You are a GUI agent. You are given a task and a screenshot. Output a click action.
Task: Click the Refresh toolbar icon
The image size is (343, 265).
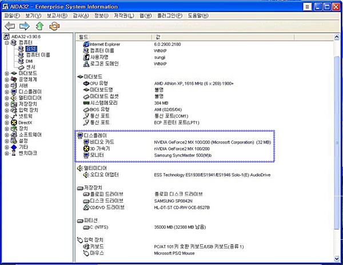54,26
